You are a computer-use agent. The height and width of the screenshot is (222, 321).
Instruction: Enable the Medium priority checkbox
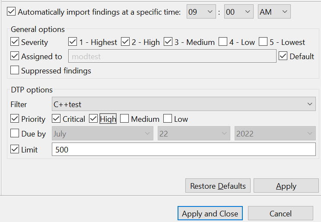(x=124, y=119)
